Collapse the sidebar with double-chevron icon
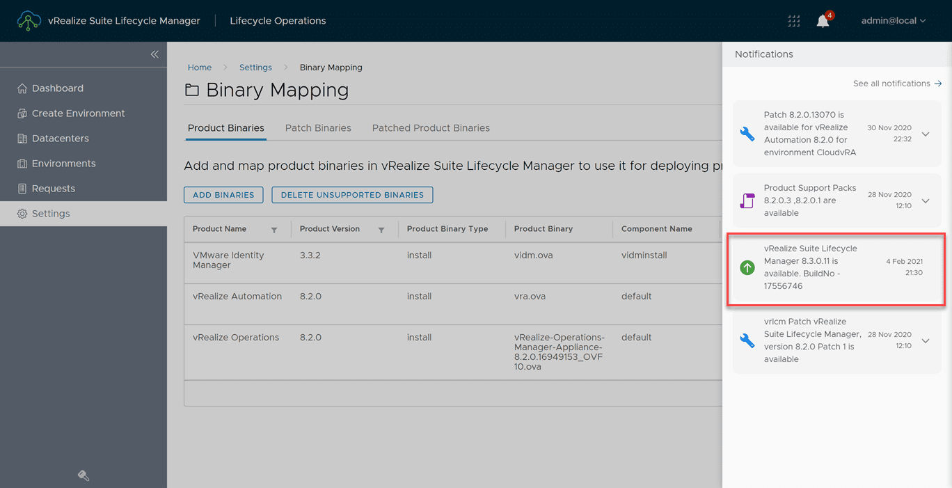The width and height of the screenshot is (952, 488). tap(154, 54)
